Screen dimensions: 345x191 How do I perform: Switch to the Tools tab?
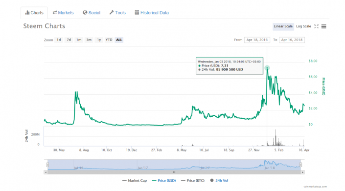(117, 13)
